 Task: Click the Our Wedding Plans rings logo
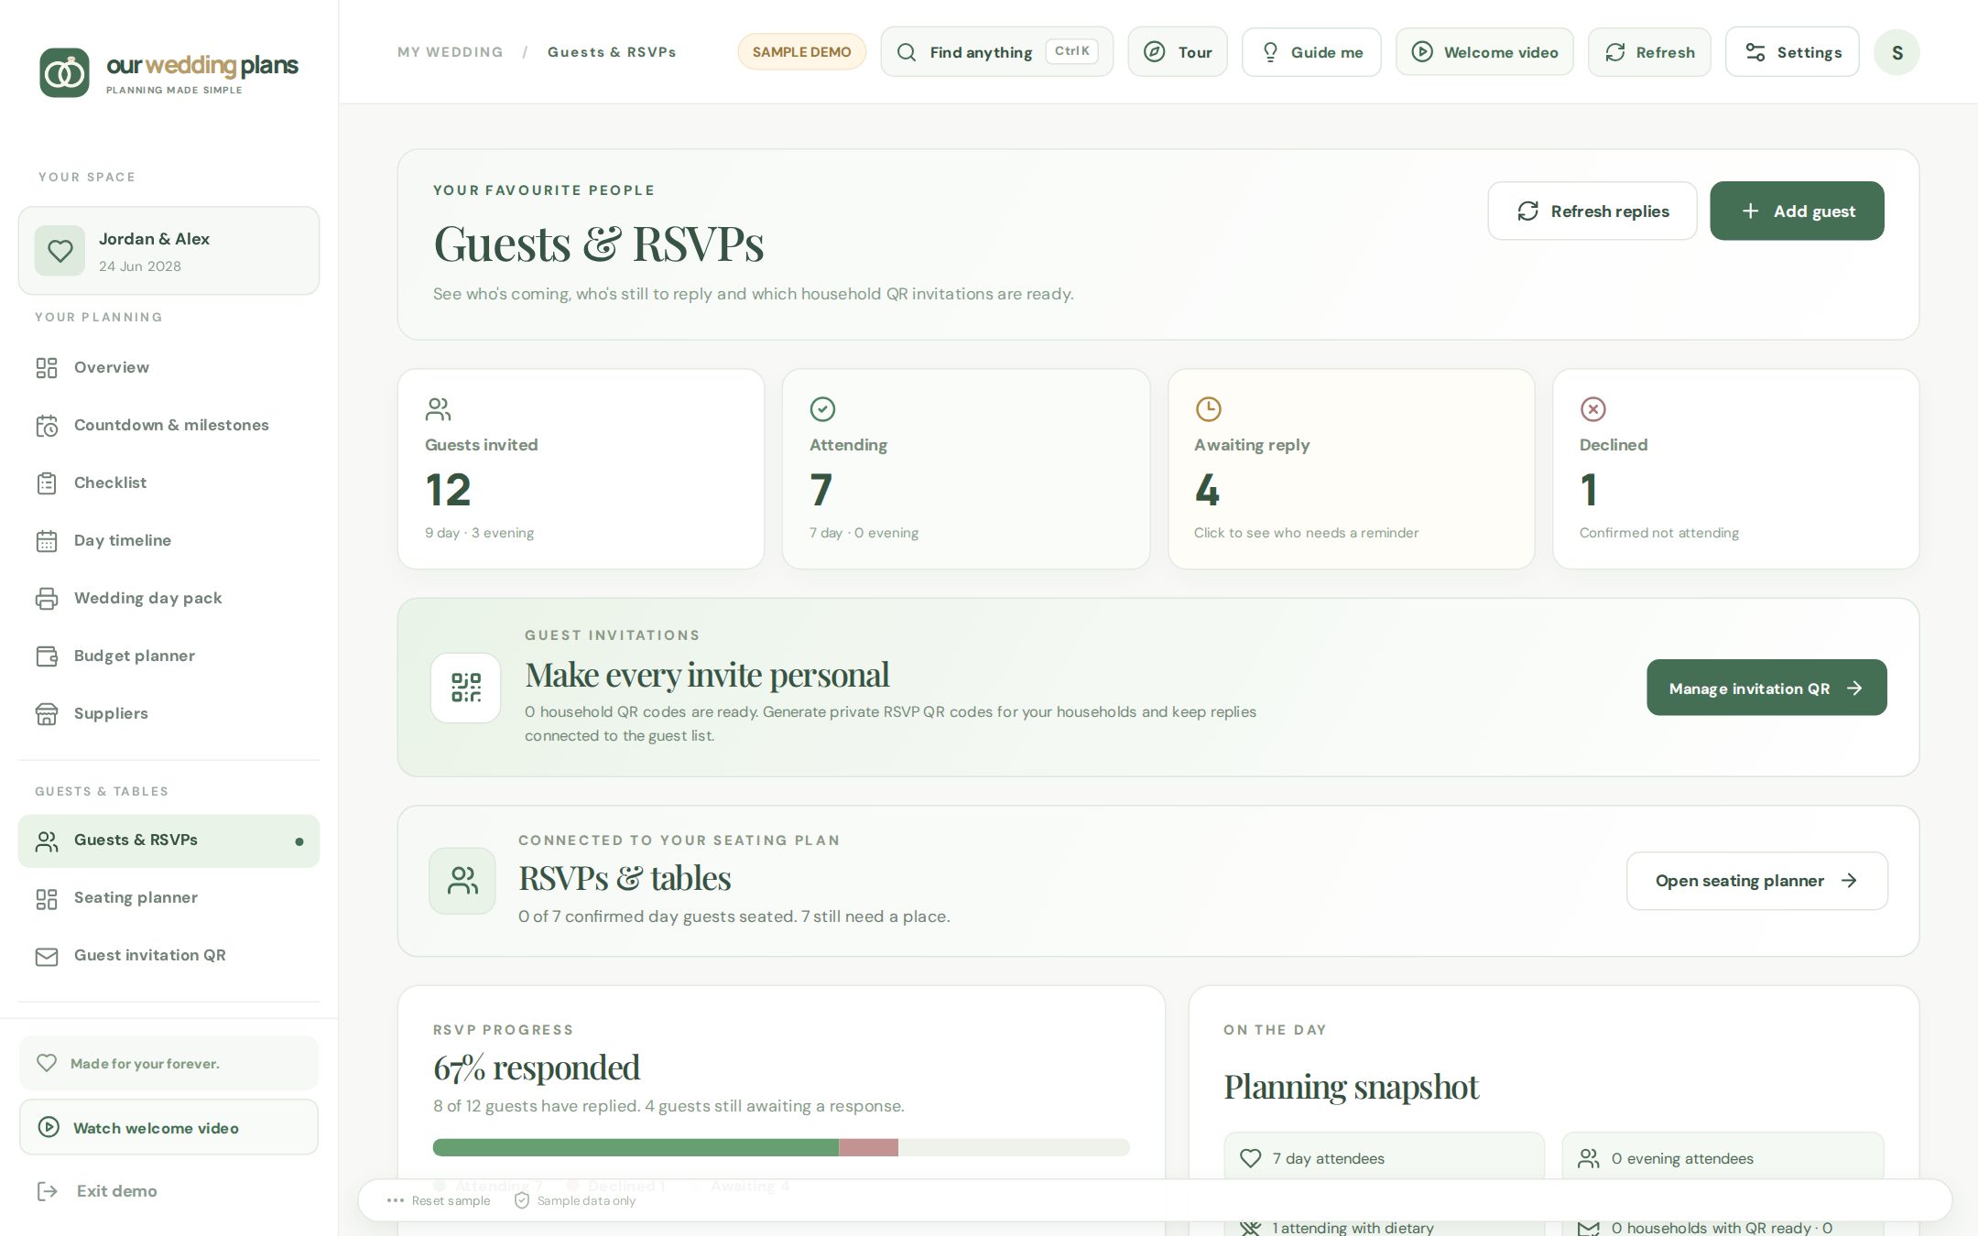click(x=64, y=72)
